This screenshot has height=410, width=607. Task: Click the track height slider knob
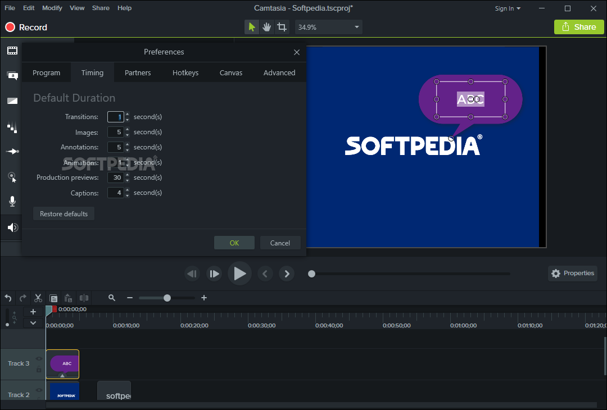pyautogui.click(x=7, y=325)
